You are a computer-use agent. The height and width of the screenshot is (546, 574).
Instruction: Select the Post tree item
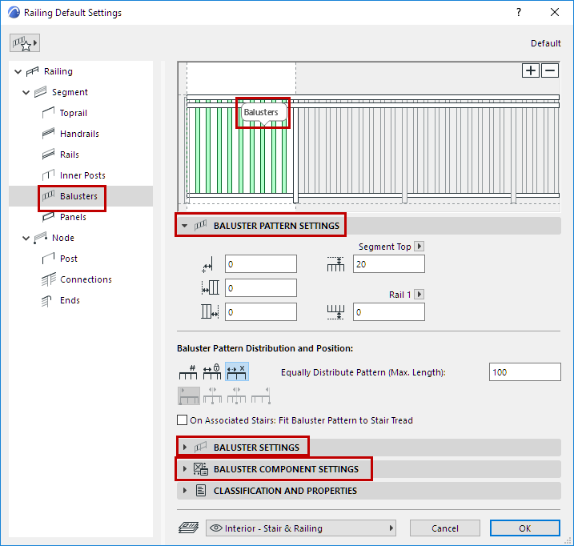(x=69, y=259)
